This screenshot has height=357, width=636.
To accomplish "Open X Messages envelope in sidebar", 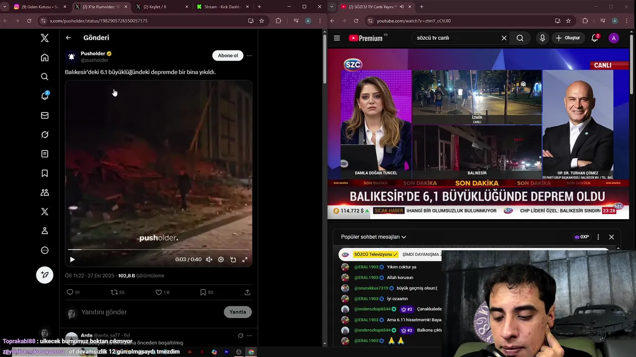I will pyautogui.click(x=45, y=116).
